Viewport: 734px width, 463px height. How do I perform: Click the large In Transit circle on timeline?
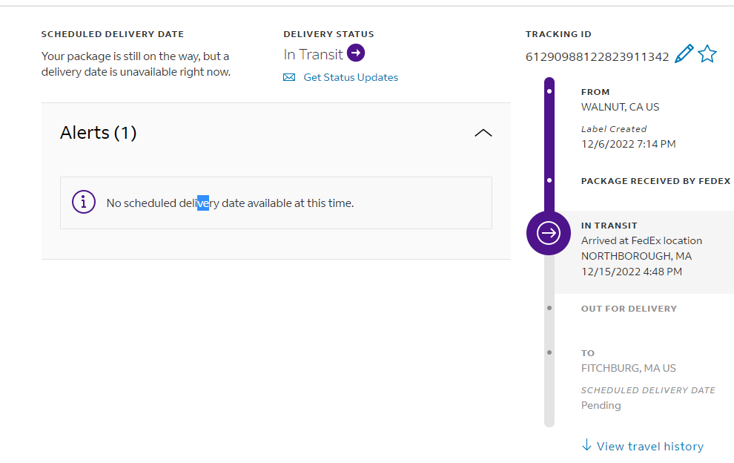pyautogui.click(x=549, y=233)
